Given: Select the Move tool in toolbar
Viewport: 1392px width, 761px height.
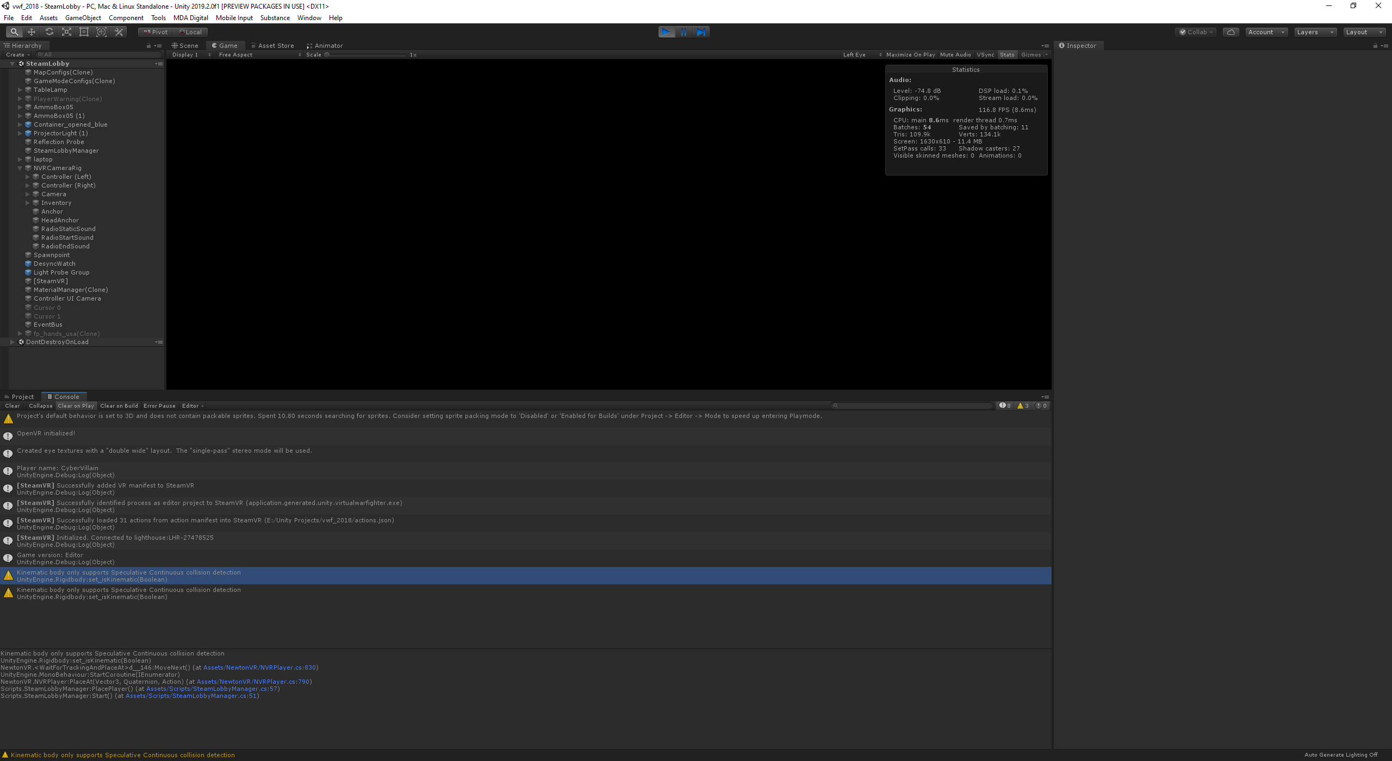Looking at the screenshot, I should (x=32, y=32).
